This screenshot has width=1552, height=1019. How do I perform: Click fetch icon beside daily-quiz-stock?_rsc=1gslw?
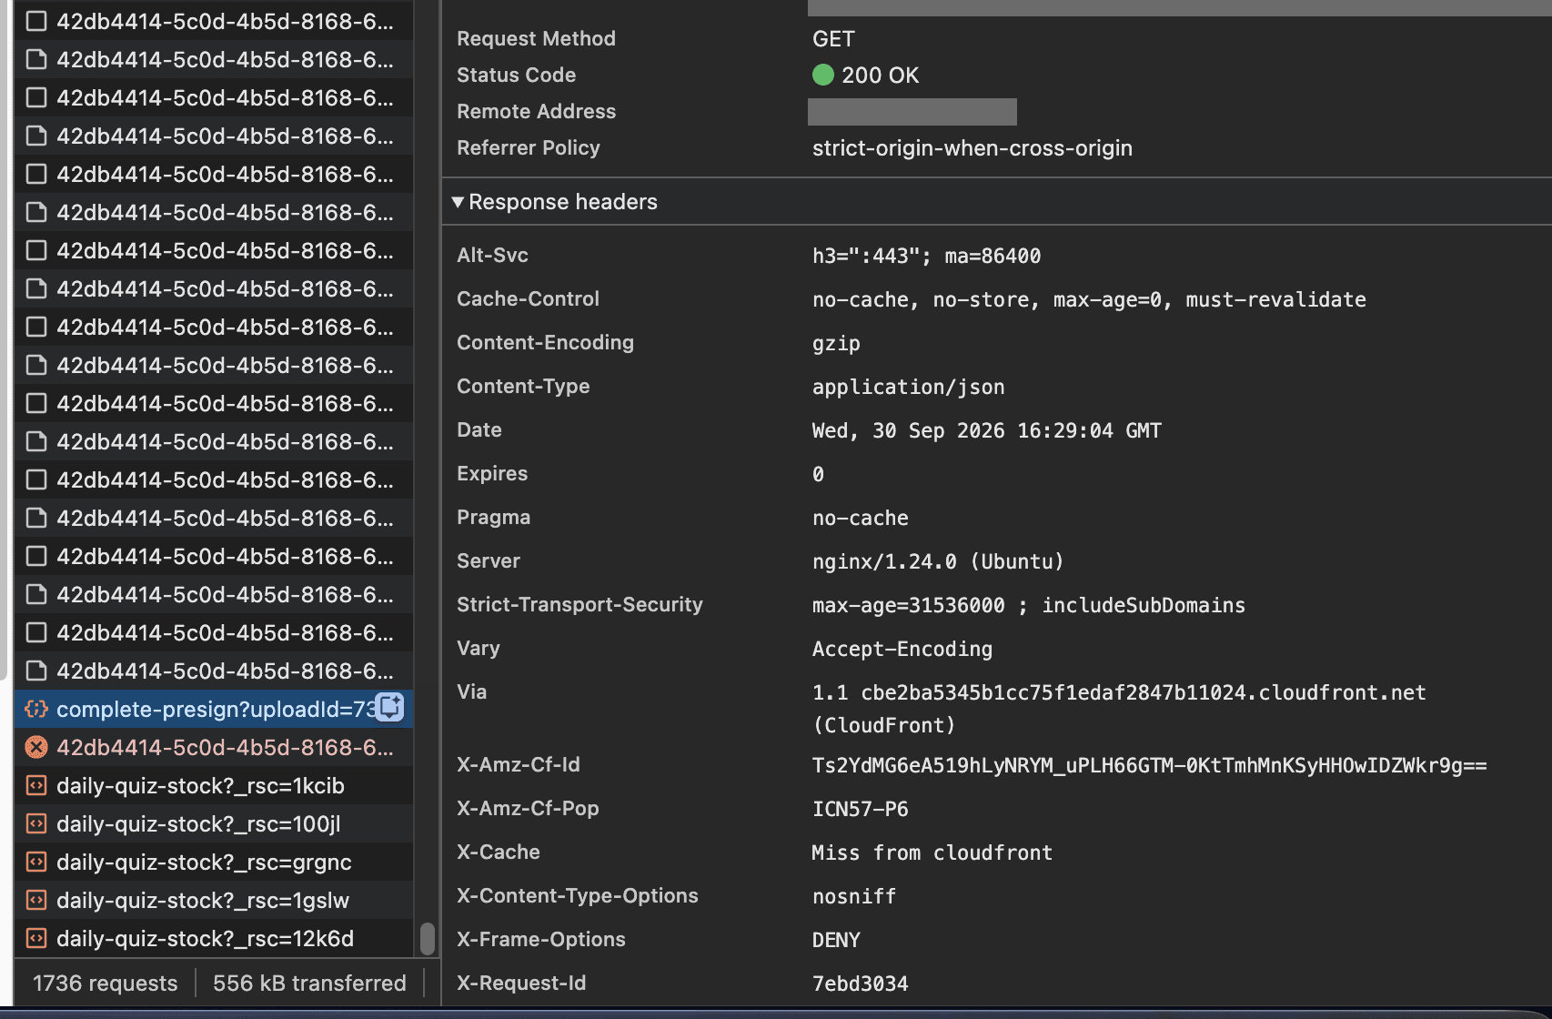[36, 900]
